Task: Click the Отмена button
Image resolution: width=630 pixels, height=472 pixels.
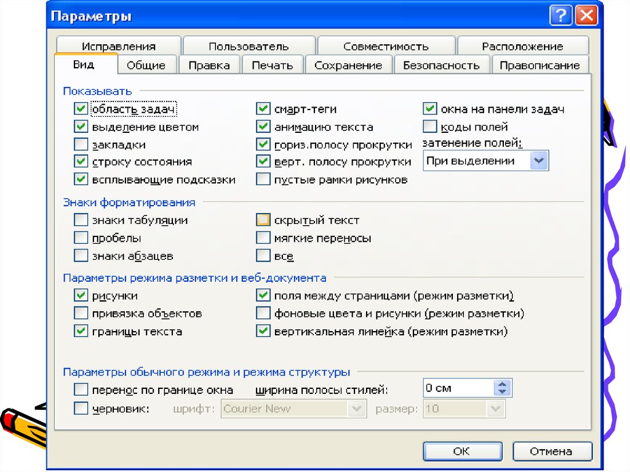Action: pyautogui.click(x=552, y=451)
